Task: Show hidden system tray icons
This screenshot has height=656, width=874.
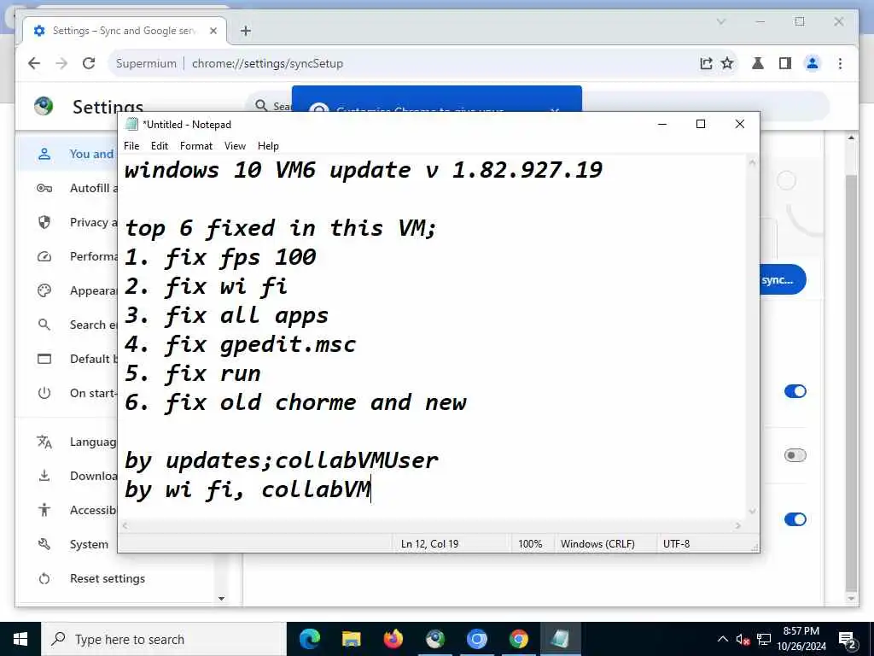Action: click(722, 639)
